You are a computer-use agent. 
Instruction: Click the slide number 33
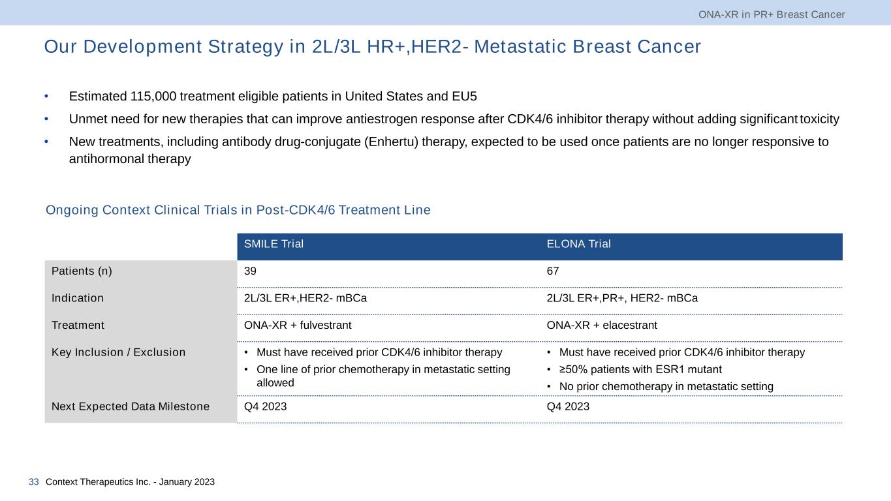[x=34, y=482]
